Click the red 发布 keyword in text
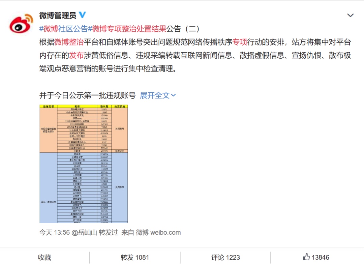 coord(77,55)
